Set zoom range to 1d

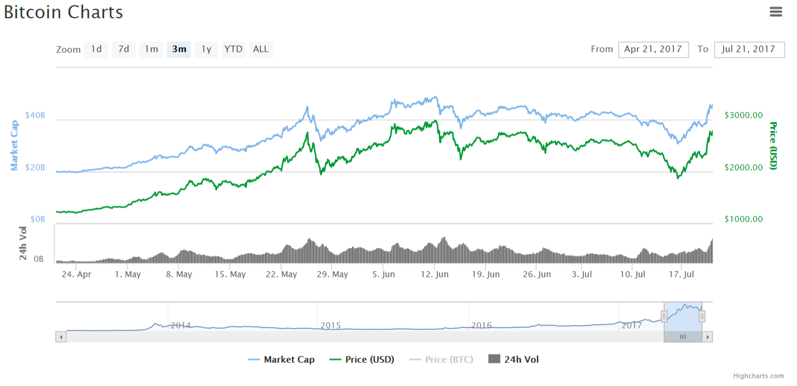(96, 49)
